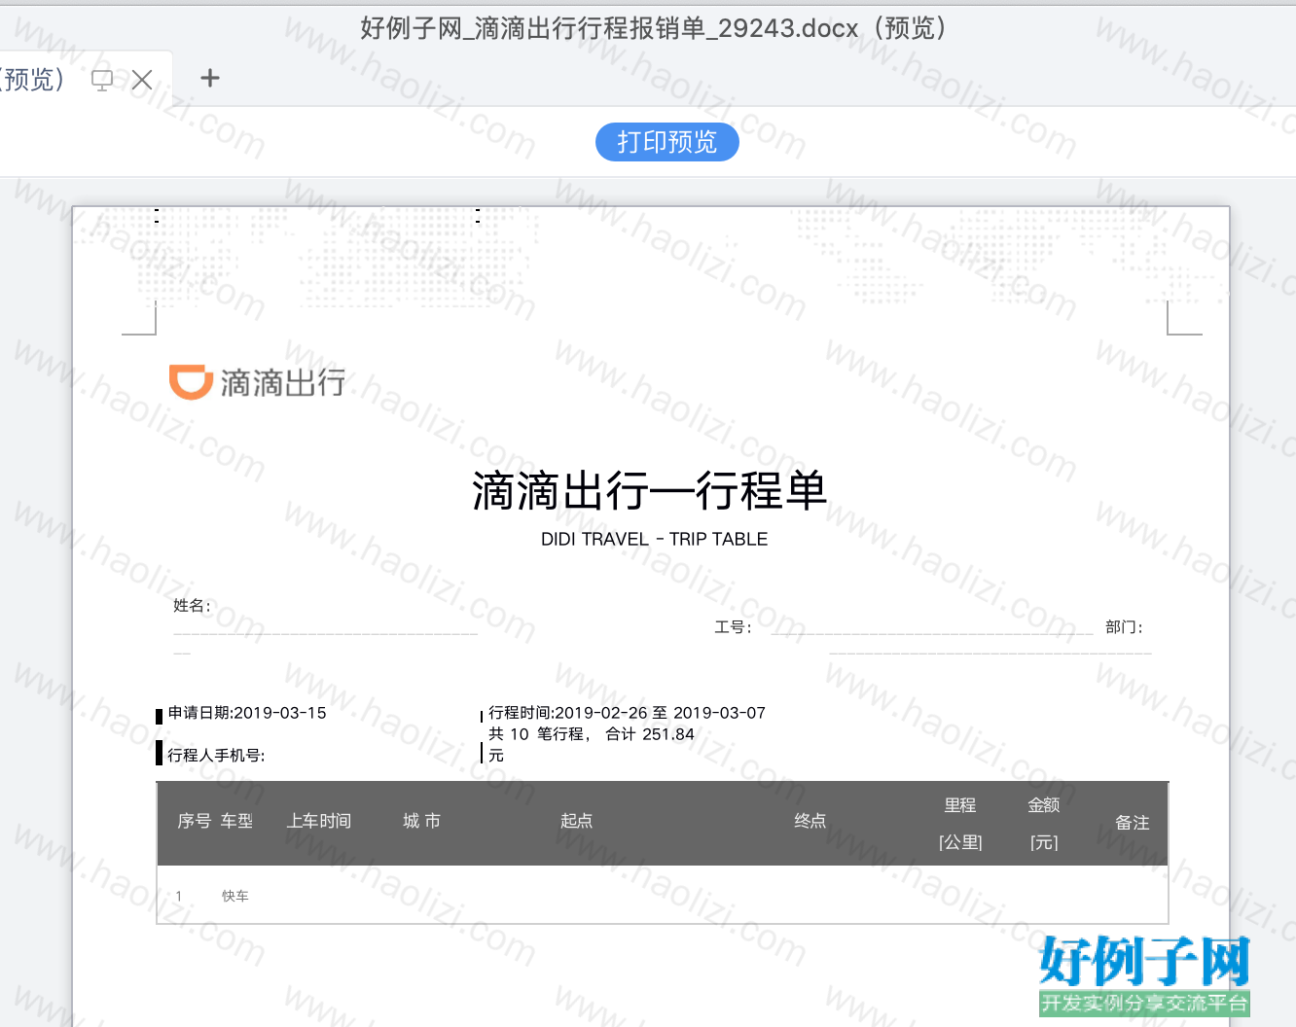Screen dimensions: 1296x1027
Task: Click the 行程时间 date range text
Action: pos(627,713)
